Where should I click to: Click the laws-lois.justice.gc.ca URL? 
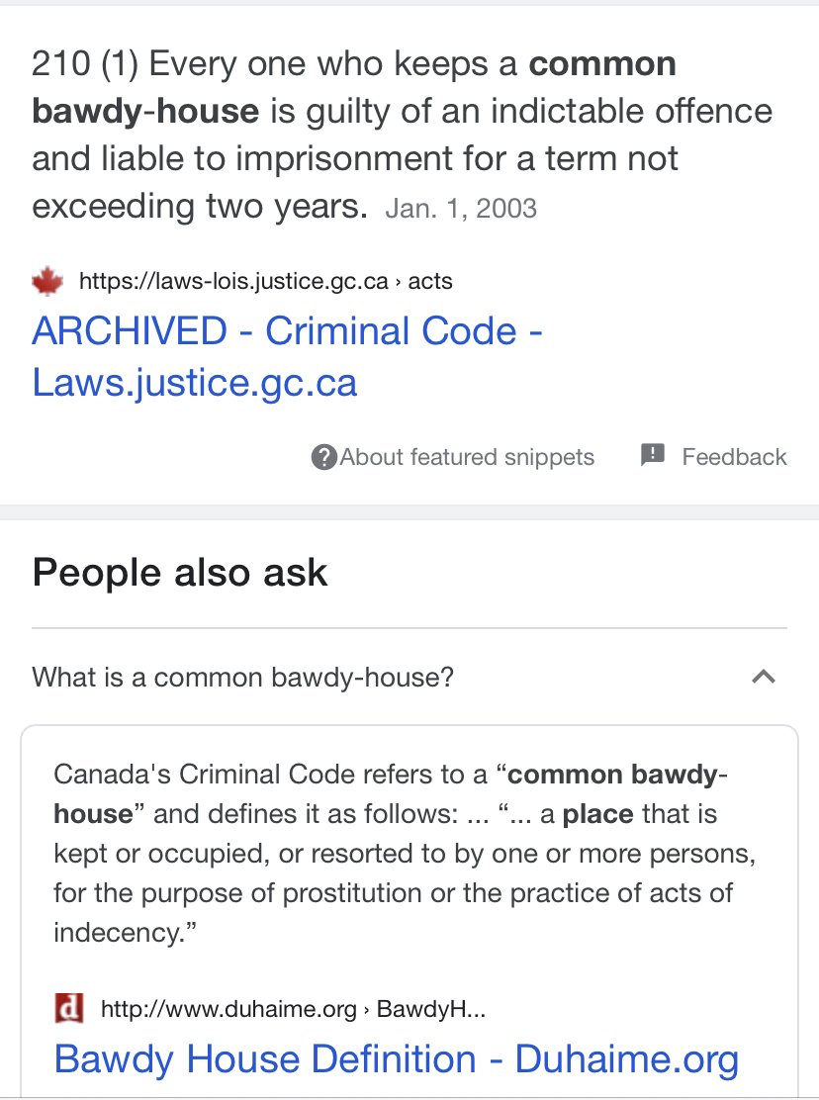pyautogui.click(x=233, y=282)
